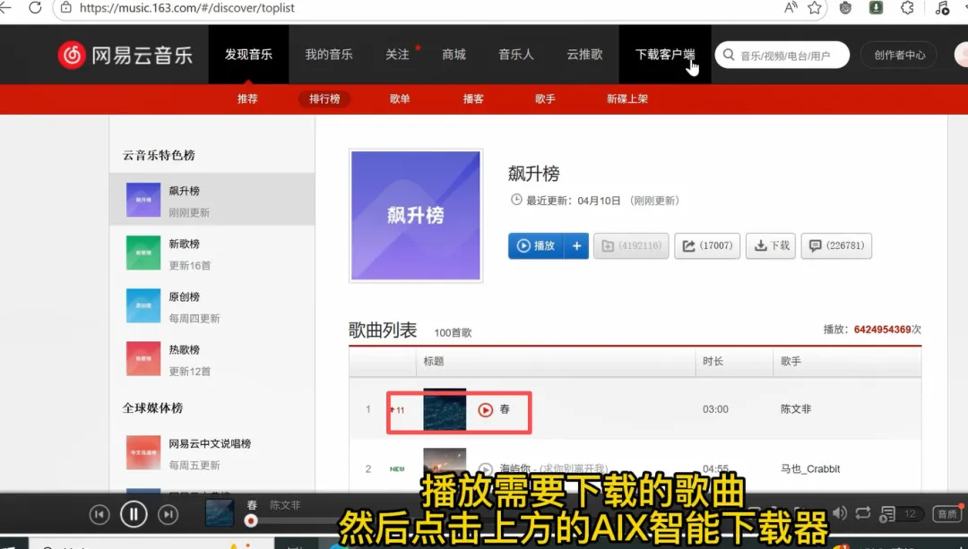968x549 pixels.
Task: Add chart to queue with plus button
Action: tap(576, 245)
